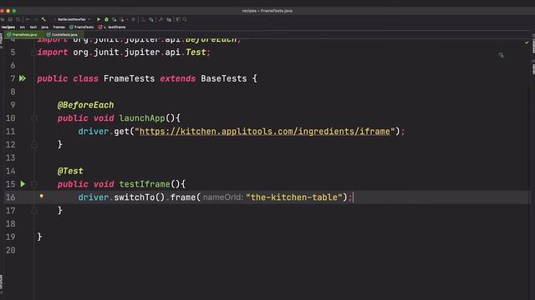The image size is (535, 300).
Task: Click the '@BeforeEach' annotation
Action: (x=85, y=105)
